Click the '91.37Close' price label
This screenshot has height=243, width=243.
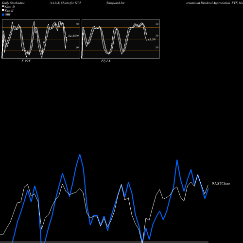(221, 184)
